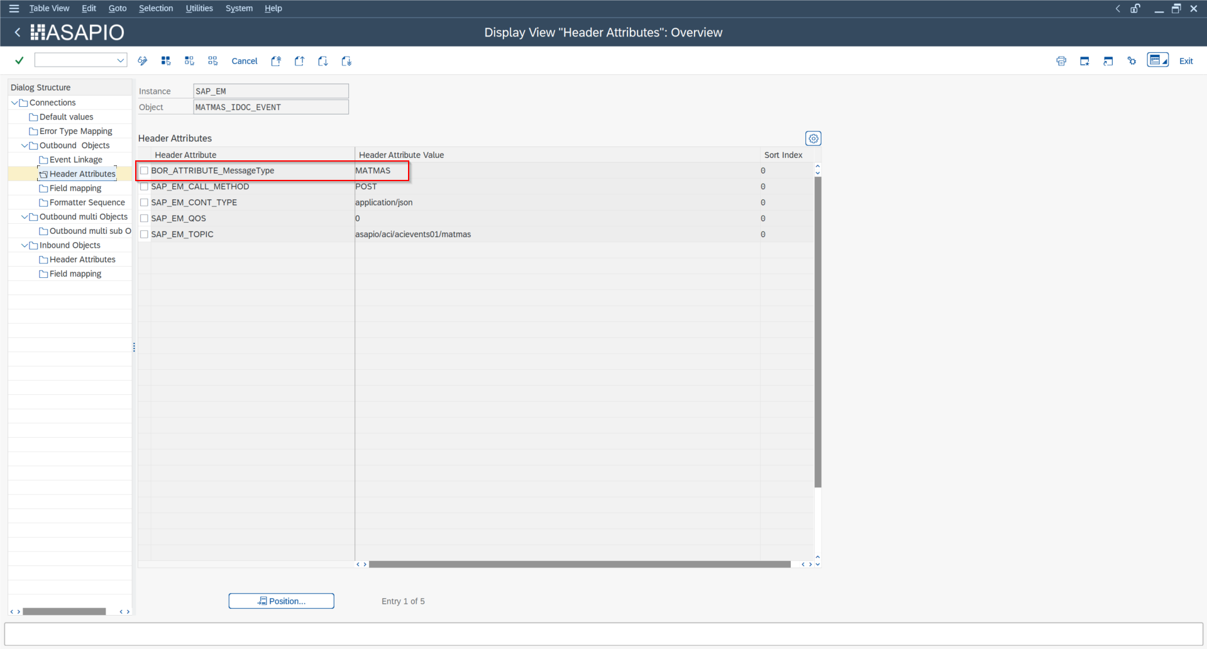The image size is (1207, 649).
Task: Open the Goto menu
Action: click(x=118, y=8)
